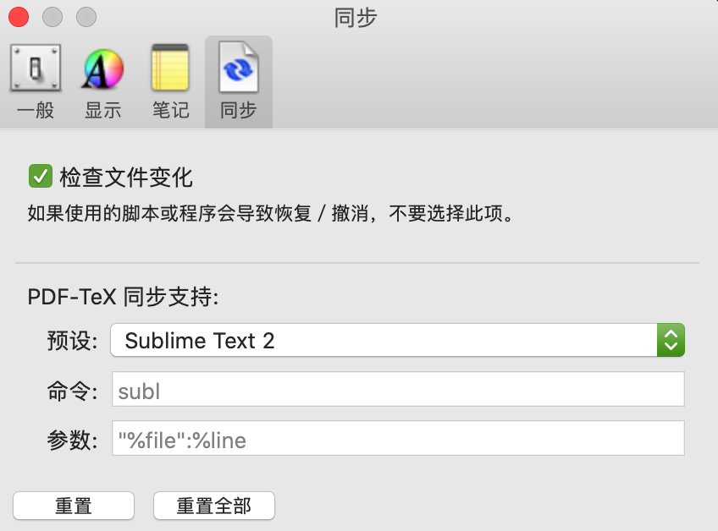Click the rainbow letter A icon
This screenshot has height=531, width=718.
pyautogui.click(x=102, y=68)
